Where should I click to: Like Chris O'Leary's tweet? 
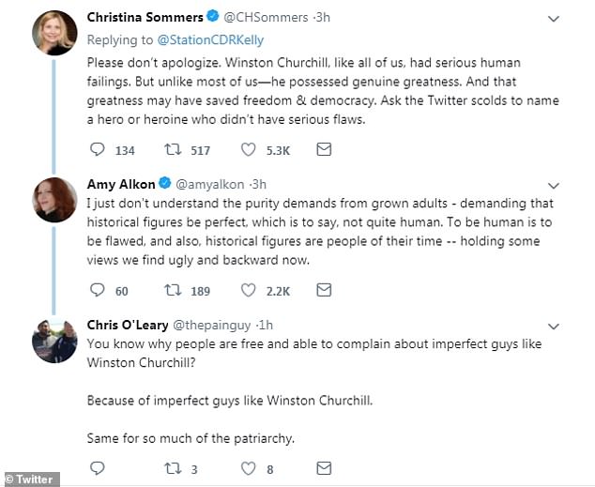pos(248,467)
